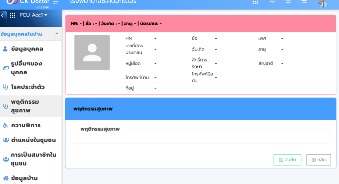The width and height of the screenshot is (339, 184).
Task: Open the apps grid in the top bar
Action: pos(255,2)
